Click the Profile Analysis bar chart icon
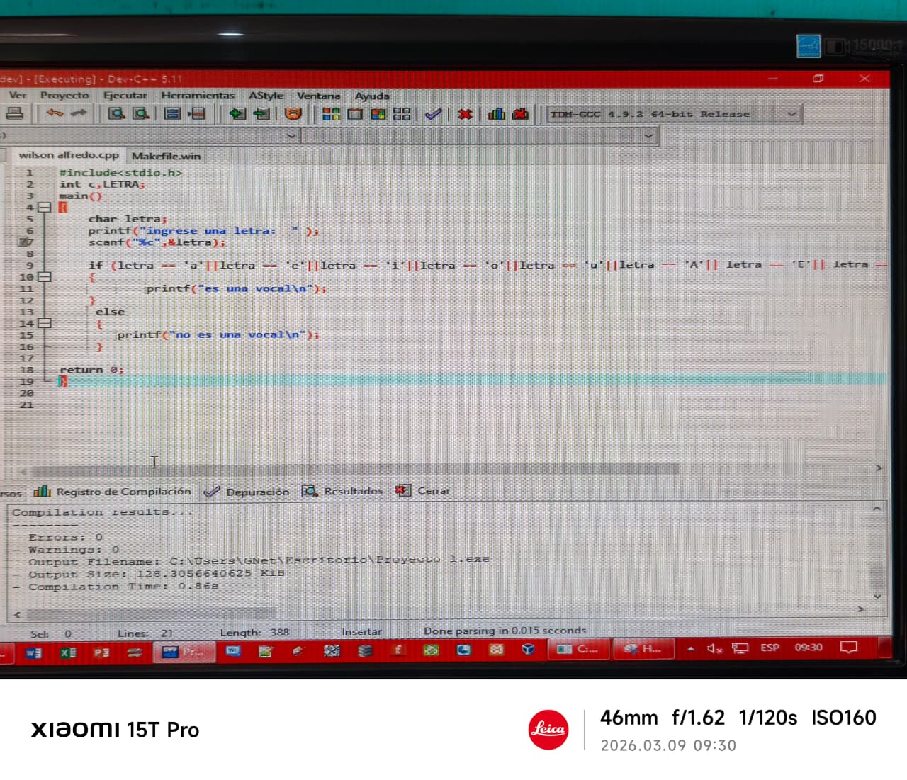Image resolution: width=907 pixels, height=780 pixels. coord(496,114)
